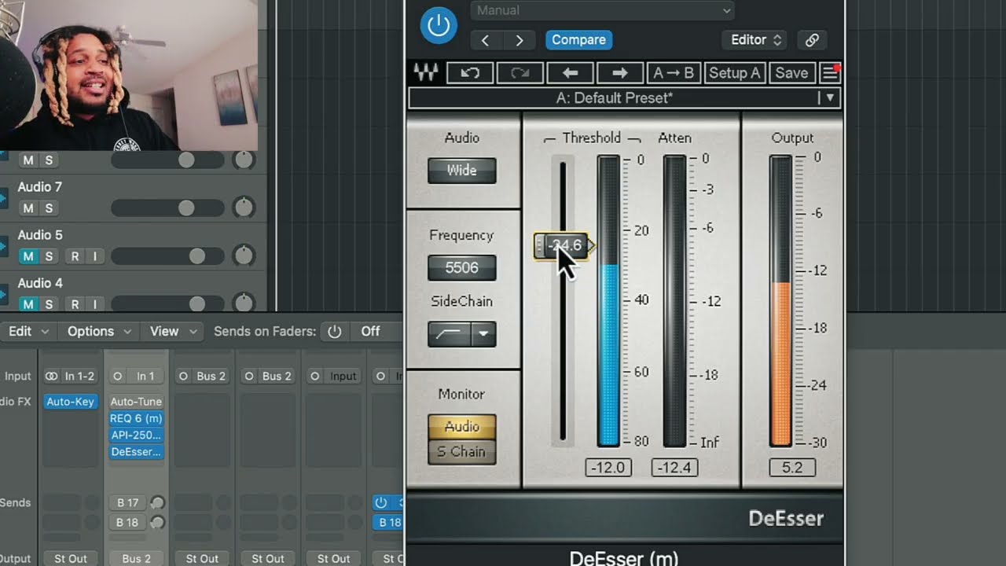Click the Waves logo in the plugin toolbar

(425, 73)
